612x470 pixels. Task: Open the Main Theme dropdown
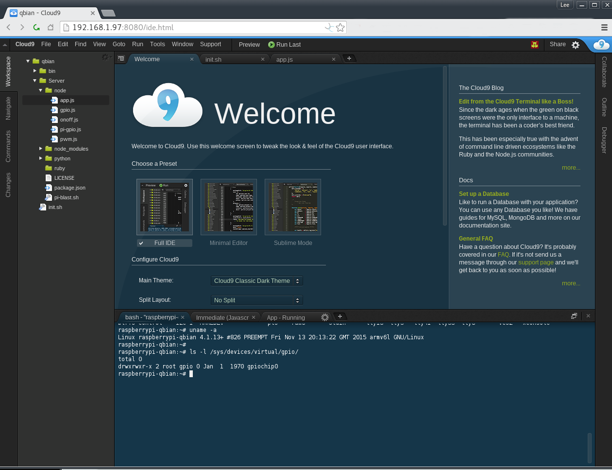(257, 281)
